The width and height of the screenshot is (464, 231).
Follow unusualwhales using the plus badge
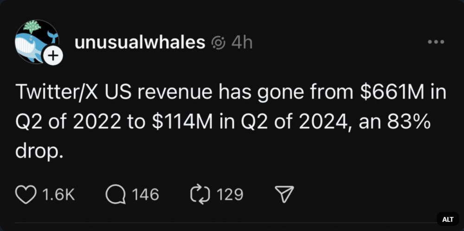(x=53, y=56)
